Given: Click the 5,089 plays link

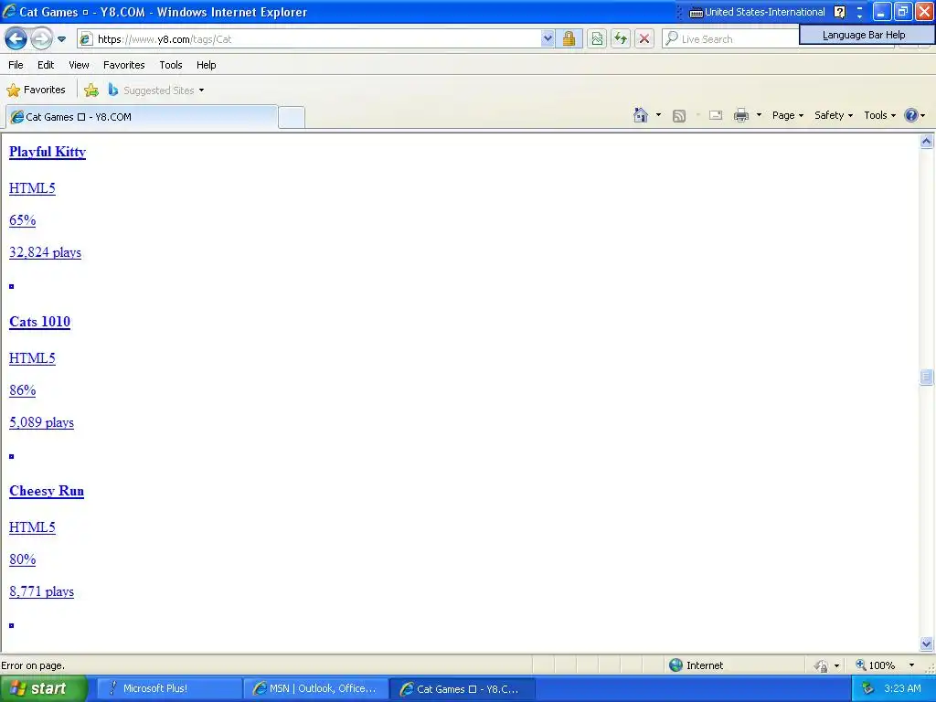Looking at the screenshot, I should [41, 422].
